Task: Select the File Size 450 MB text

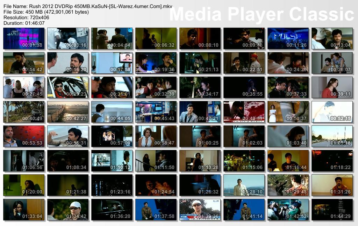Action: click(x=46, y=12)
